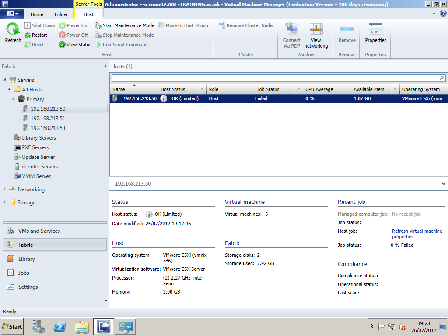Launch PowerShell from taskbar
Screen dimensions: 448x336
60,326
